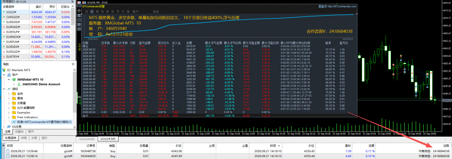Image resolution: width=452 pixels, height=159 pixels.
Task: Expand the 346055940: Demo Account node
Action: pyautogui.click(x=14, y=84)
